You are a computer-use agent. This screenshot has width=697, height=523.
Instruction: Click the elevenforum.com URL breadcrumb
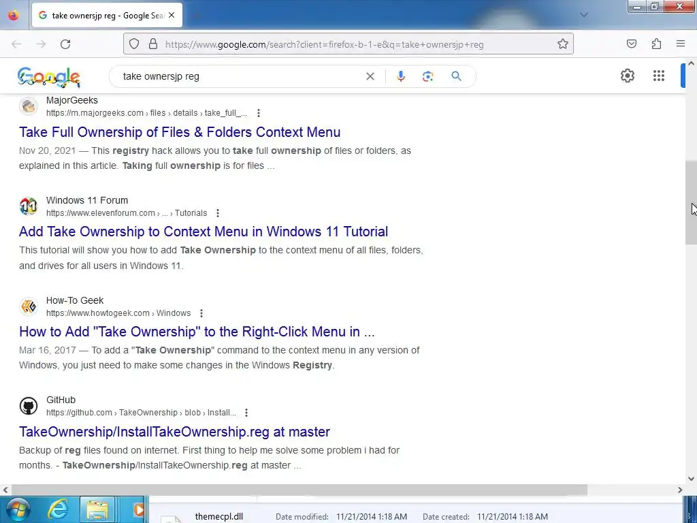(127, 213)
